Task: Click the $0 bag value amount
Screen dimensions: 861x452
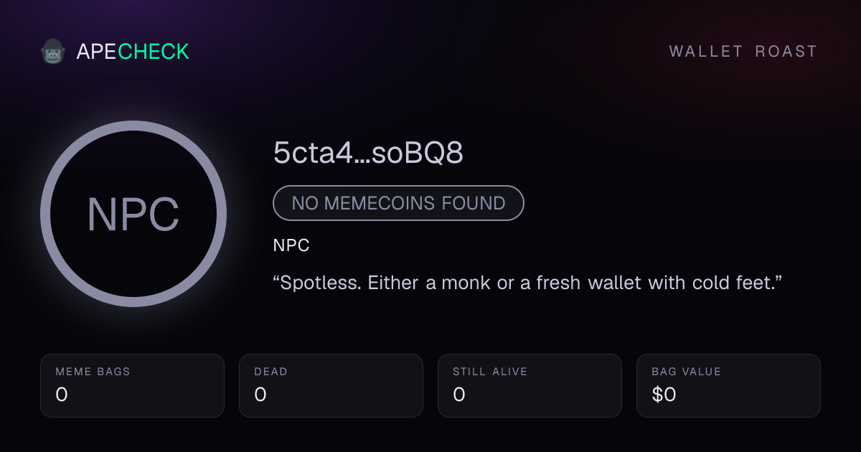Action: pos(664,395)
